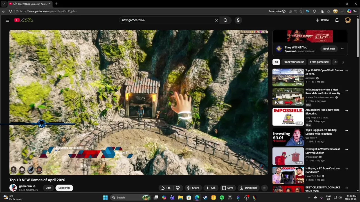360x202 pixels.
Task: Open 'Overnight in World's Smallest Survival Shelter' thumbnail
Action: pyautogui.click(x=288, y=156)
